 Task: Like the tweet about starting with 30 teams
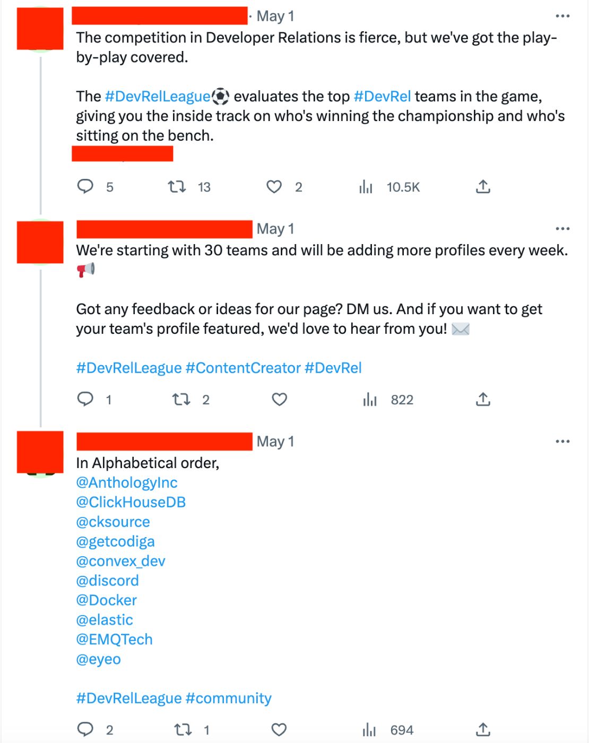(279, 399)
